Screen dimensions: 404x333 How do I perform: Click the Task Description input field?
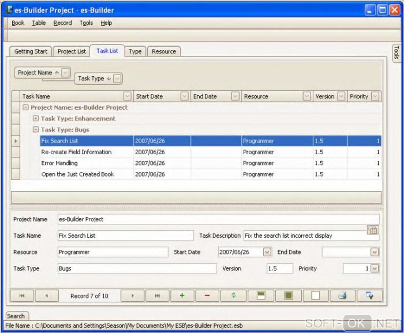pyautogui.click(x=311, y=235)
